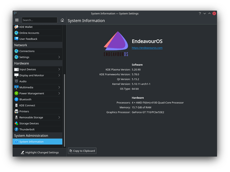Click Copy to Clipboard button
This screenshot has height=172, width=230.
(x=82, y=151)
